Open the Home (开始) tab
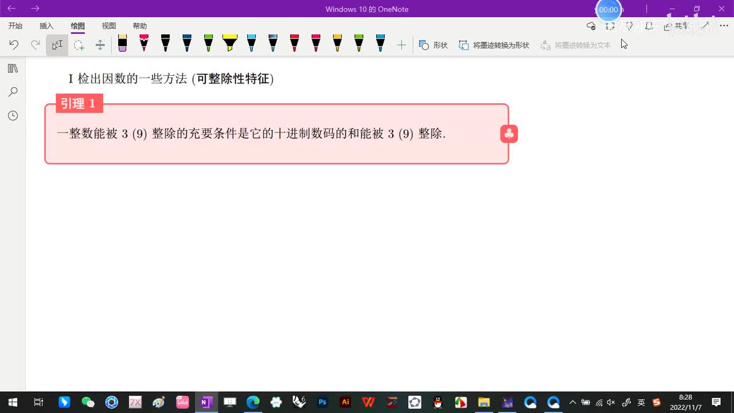 15,26
